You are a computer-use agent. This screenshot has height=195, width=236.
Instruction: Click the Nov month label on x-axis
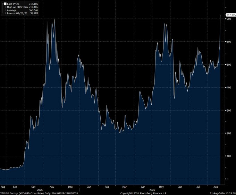pyautogui.click(x=52, y=187)
